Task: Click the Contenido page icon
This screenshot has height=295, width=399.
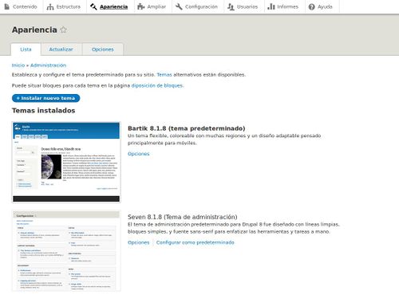Action: point(7,6)
